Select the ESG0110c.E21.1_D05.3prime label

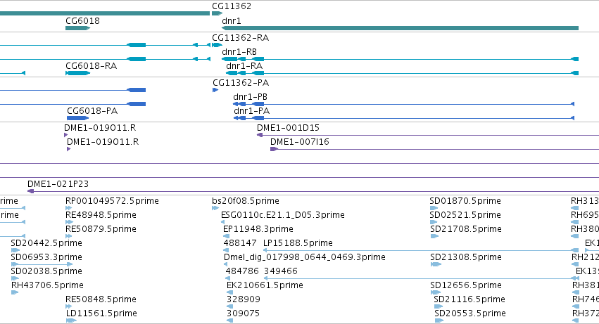tap(283, 215)
